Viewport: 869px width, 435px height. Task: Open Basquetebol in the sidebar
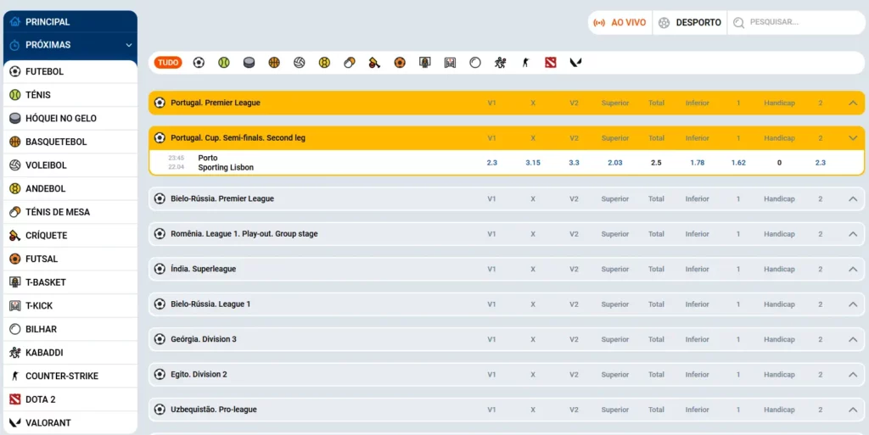point(70,142)
